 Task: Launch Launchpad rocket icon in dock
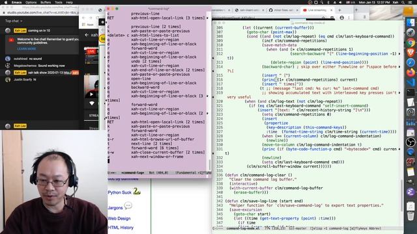(x=410, y=32)
